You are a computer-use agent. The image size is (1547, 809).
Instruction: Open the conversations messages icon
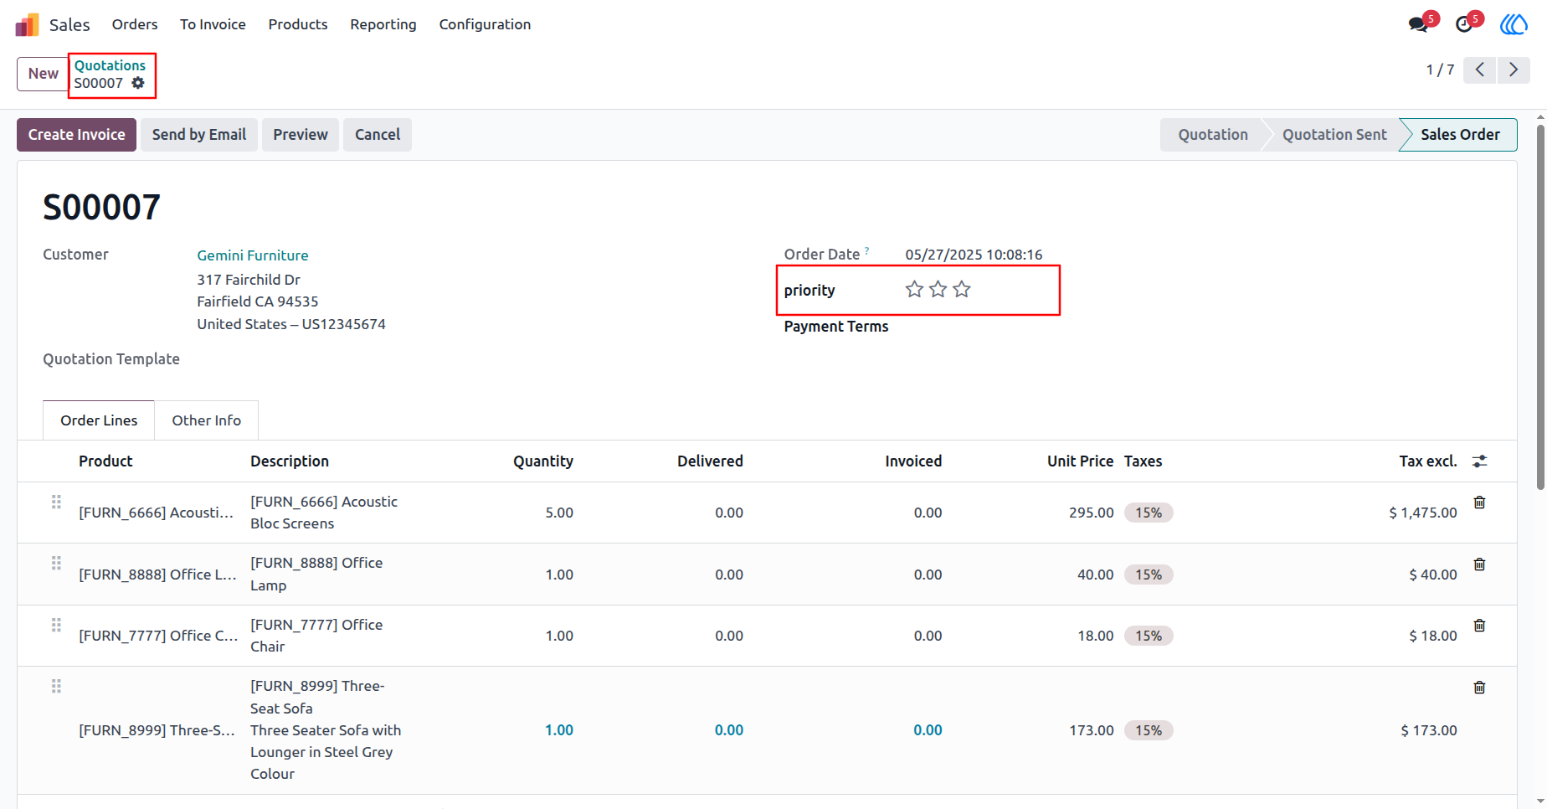pos(1418,24)
